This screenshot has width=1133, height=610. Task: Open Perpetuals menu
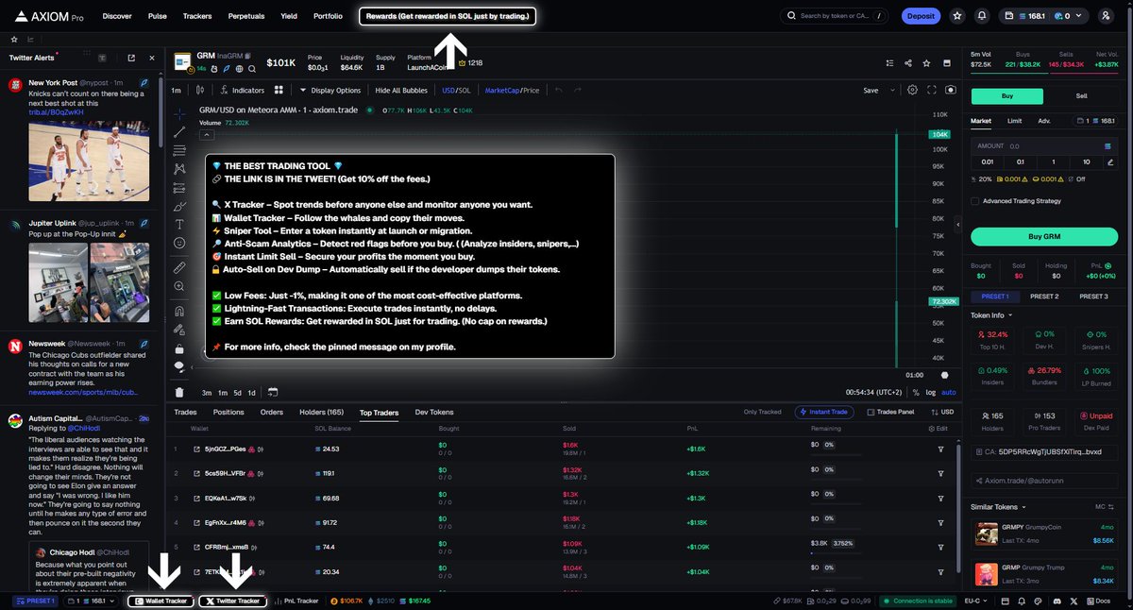(x=246, y=16)
